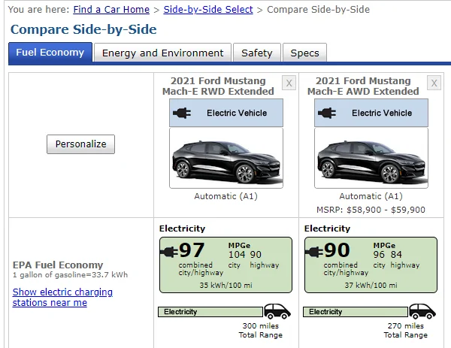Click the MSRP $58,900 - $59,900 text

tap(371, 210)
